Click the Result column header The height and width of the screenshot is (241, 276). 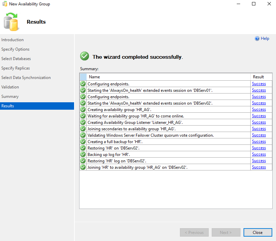click(x=258, y=77)
